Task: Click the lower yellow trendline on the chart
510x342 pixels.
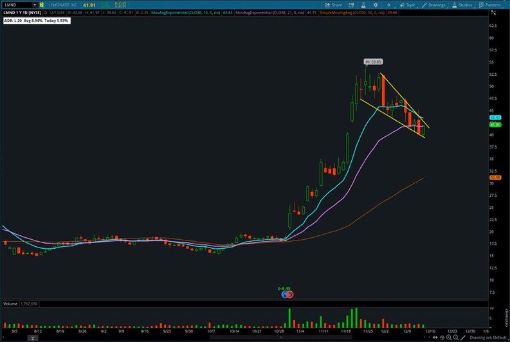Action: 392,118
